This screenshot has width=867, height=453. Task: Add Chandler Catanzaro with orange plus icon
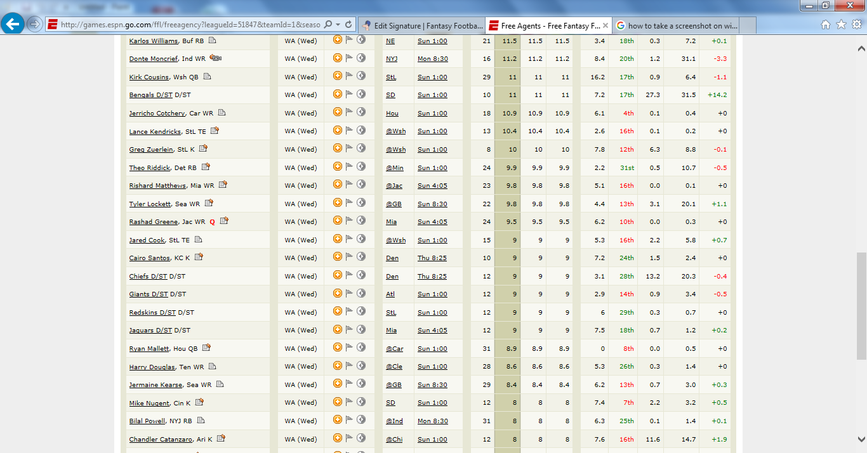pyautogui.click(x=338, y=438)
